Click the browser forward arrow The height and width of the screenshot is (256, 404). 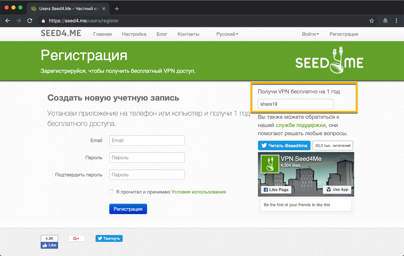[19, 21]
